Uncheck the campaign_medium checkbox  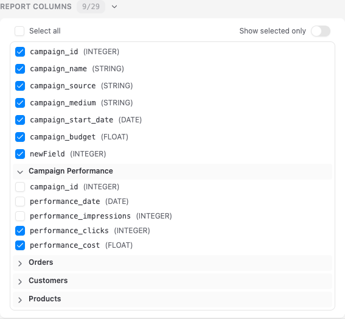click(20, 103)
